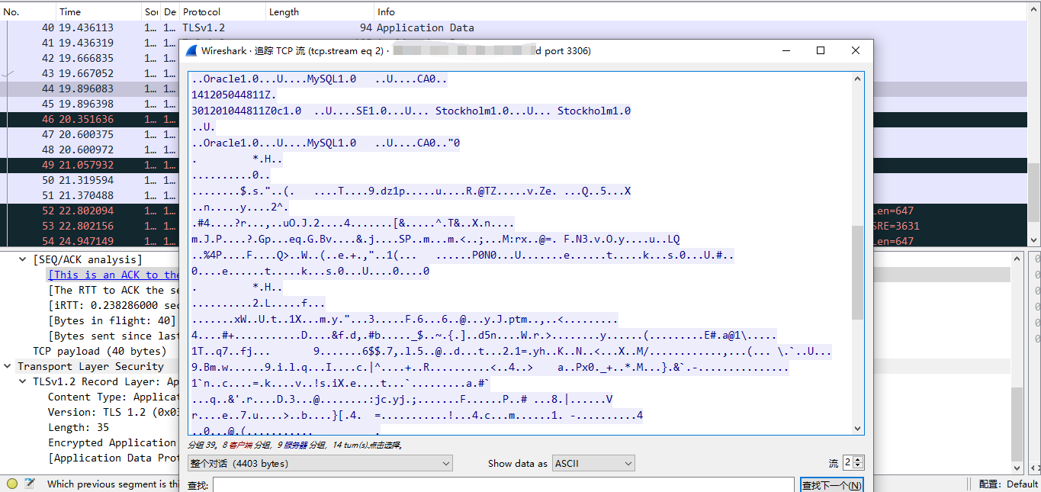Collapse the TLSv1.2 Record Layer node
This screenshot has height=492, width=1041.
[x=23, y=382]
